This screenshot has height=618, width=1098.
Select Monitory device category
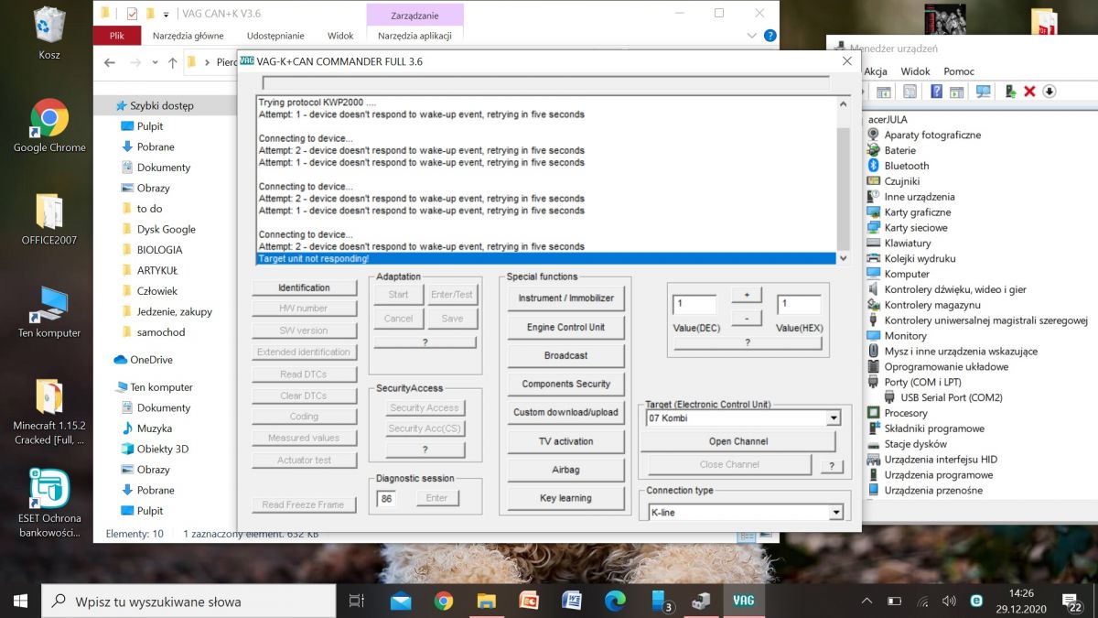click(x=905, y=336)
